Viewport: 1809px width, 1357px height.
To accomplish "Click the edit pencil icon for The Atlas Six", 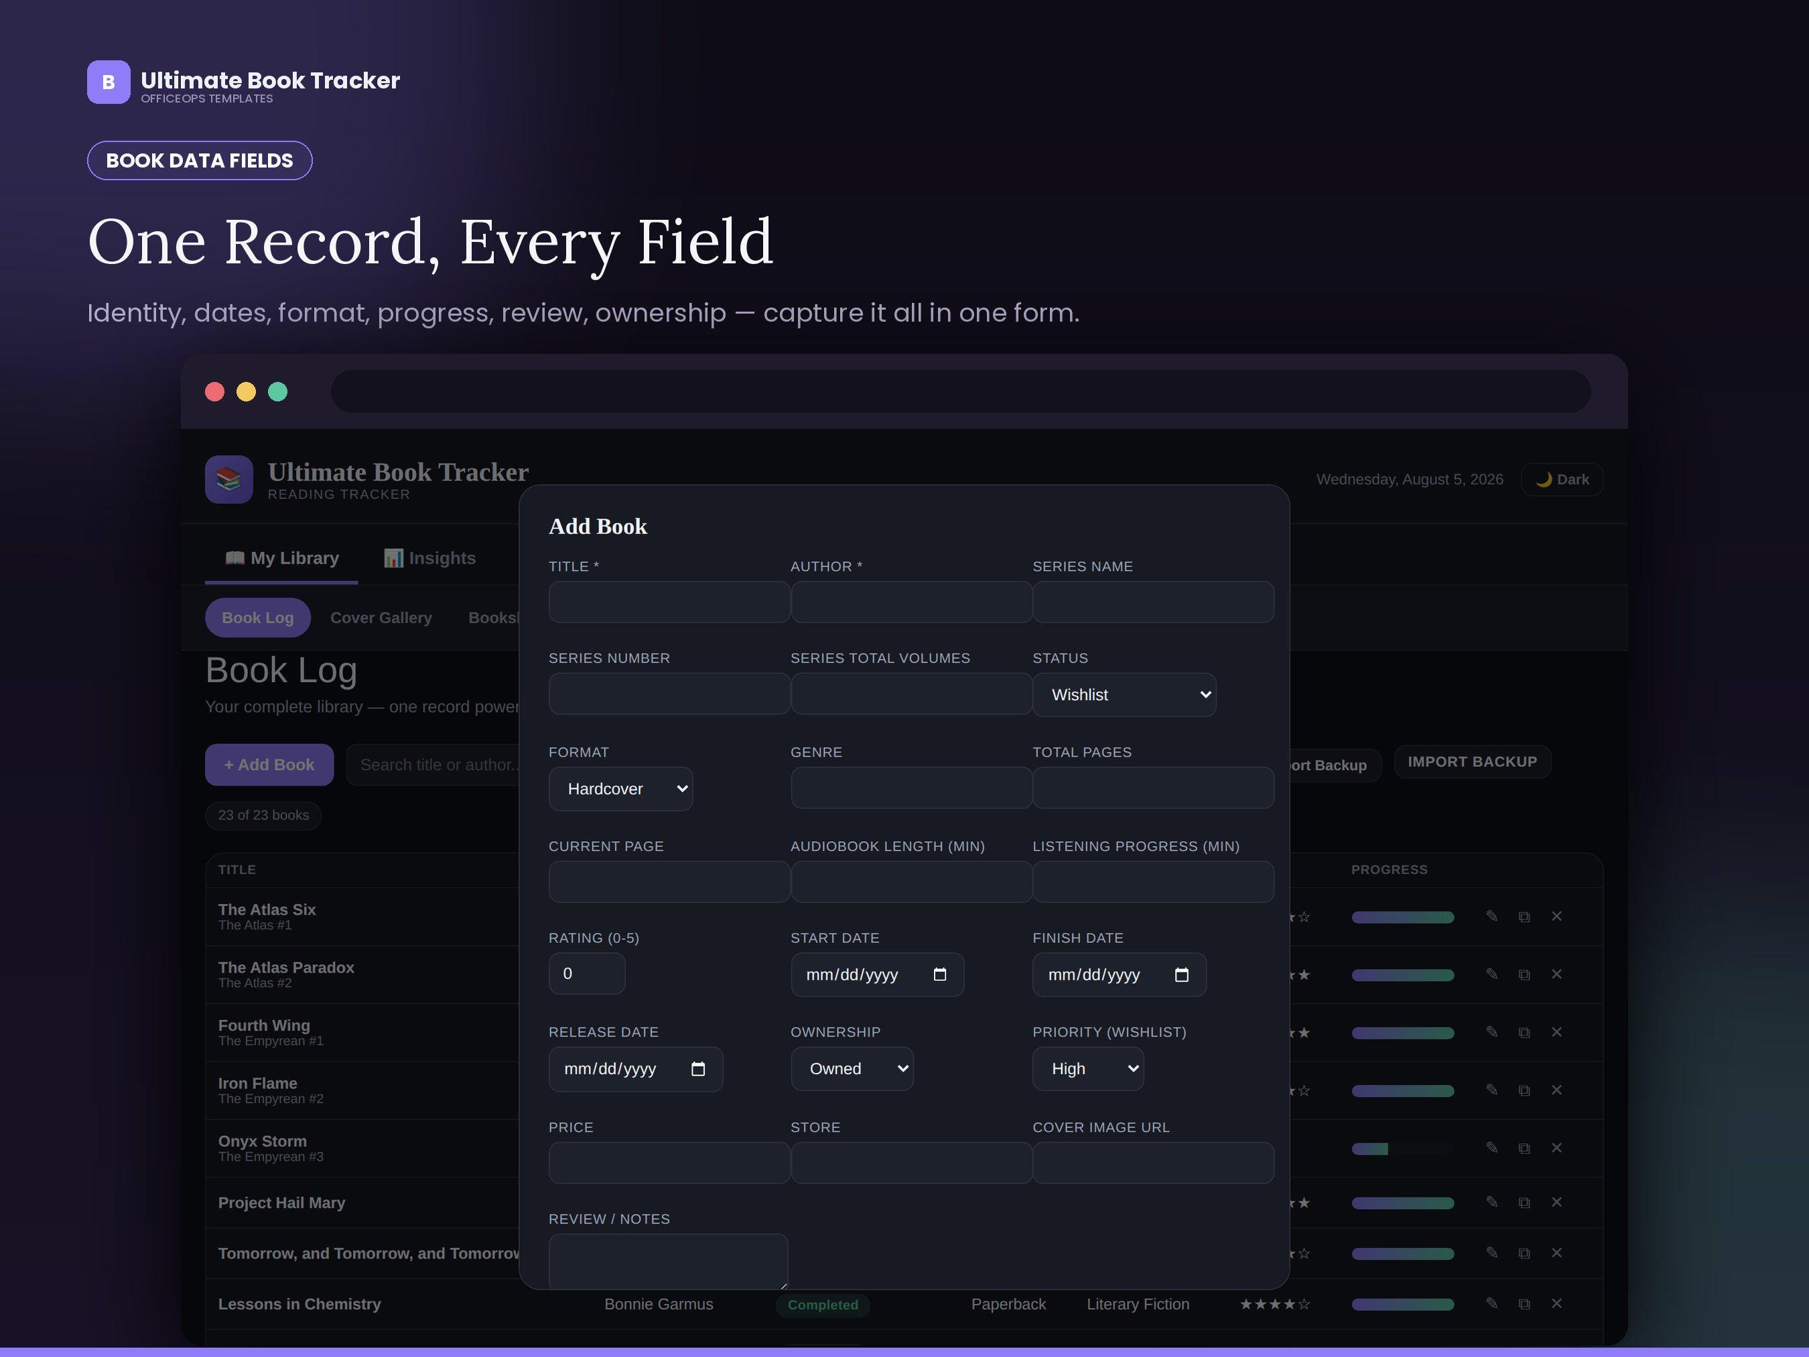I will coord(1491,916).
